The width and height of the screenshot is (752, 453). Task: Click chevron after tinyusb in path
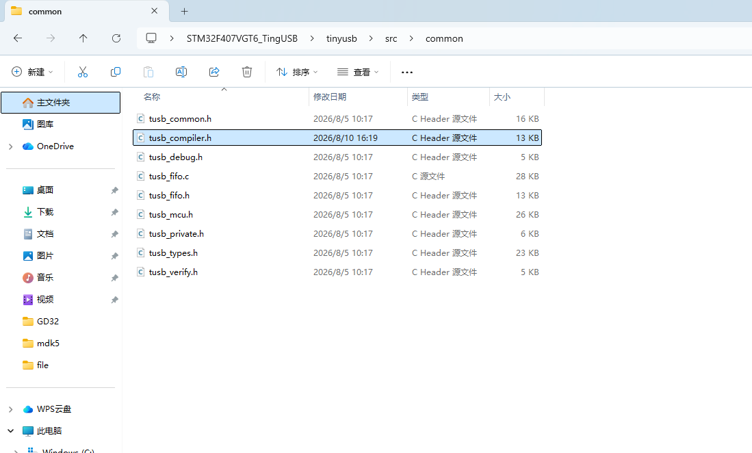371,38
